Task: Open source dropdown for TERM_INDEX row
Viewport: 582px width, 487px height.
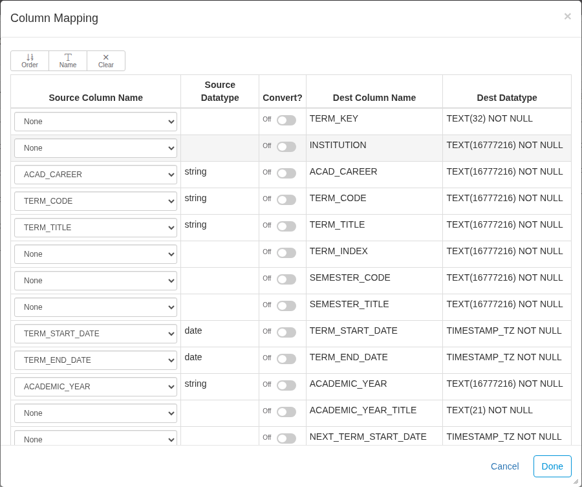Action: (96, 254)
